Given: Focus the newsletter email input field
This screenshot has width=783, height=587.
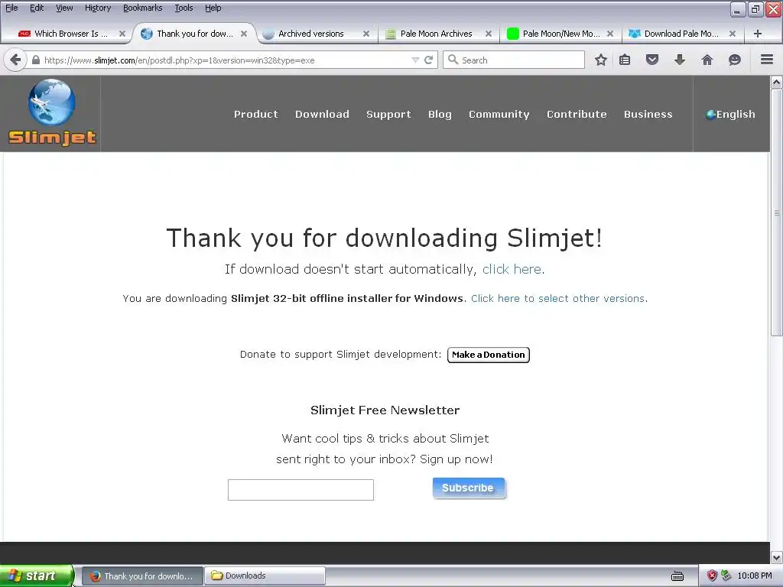Looking at the screenshot, I should point(301,490).
